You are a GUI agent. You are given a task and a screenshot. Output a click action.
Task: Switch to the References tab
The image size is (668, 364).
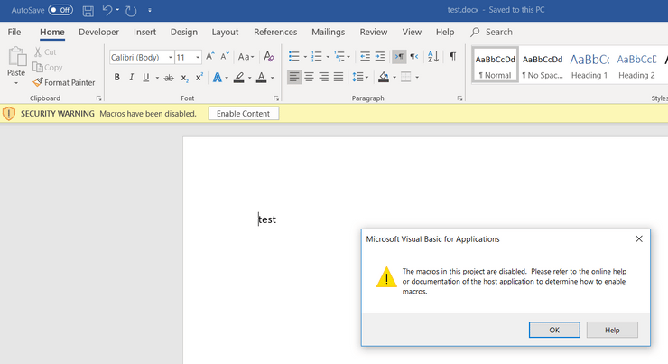[275, 32]
